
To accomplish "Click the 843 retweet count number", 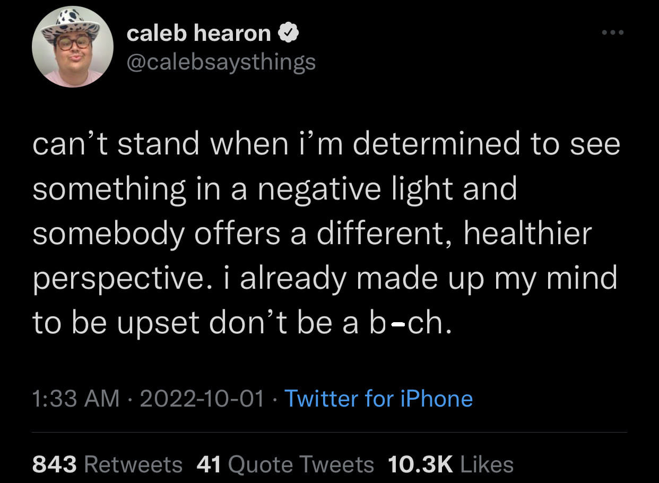I will tap(55, 464).
